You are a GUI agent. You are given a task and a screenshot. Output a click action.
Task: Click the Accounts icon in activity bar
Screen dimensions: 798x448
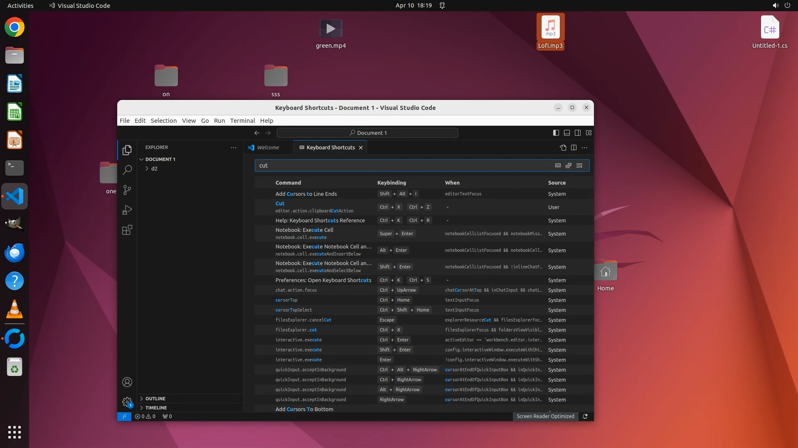pyautogui.click(x=127, y=382)
